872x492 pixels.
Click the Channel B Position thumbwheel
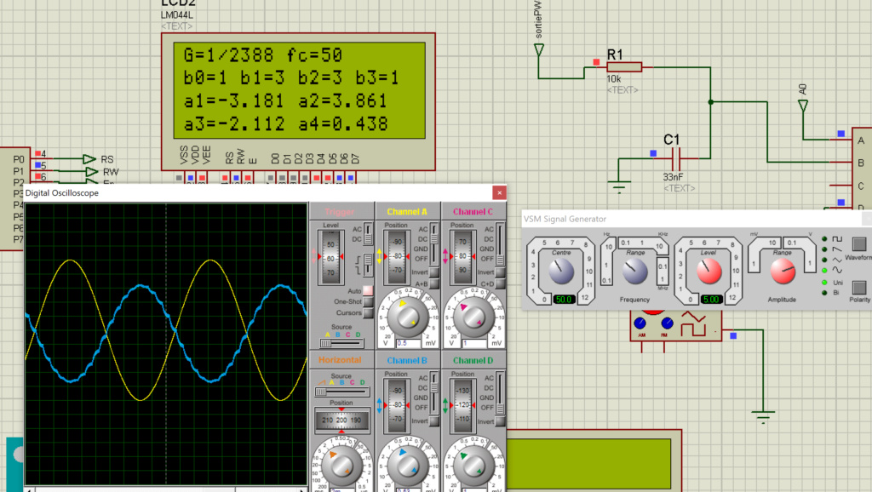coord(397,405)
